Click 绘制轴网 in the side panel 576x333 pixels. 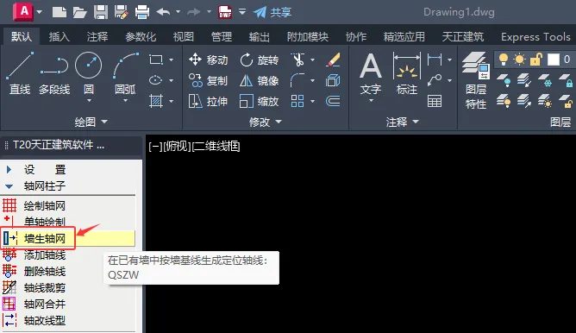[45, 205]
